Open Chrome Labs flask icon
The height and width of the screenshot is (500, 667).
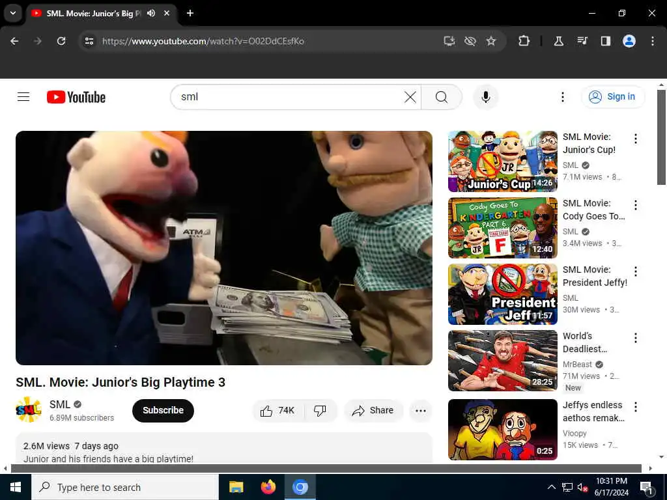coord(558,41)
